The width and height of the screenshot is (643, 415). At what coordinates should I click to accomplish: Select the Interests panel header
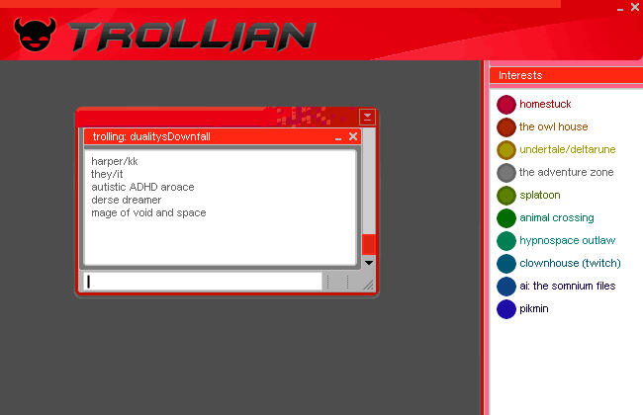click(564, 75)
